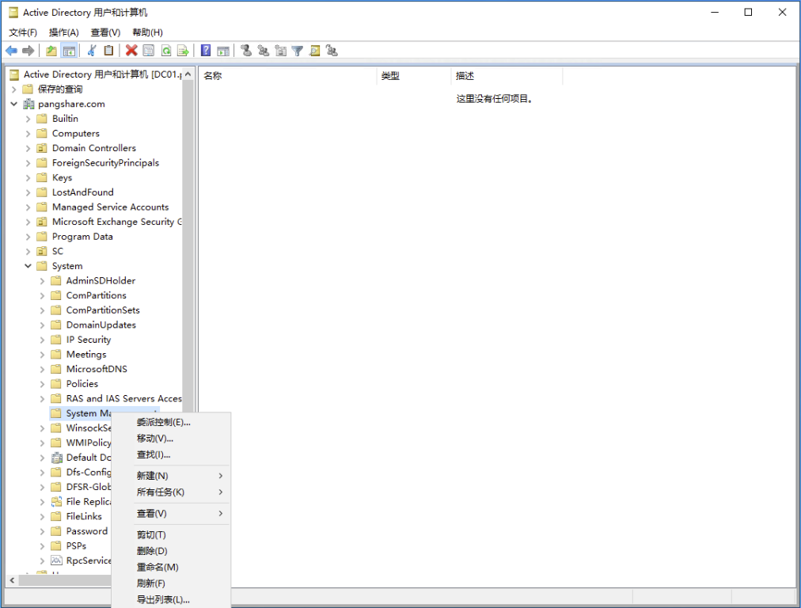
Task: Create a new group via toolbar icon
Action: tap(263, 51)
